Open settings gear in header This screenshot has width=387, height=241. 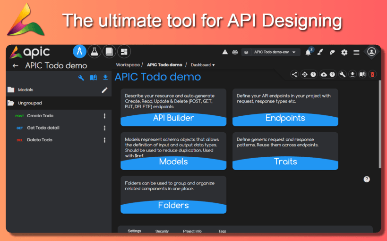click(344, 52)
